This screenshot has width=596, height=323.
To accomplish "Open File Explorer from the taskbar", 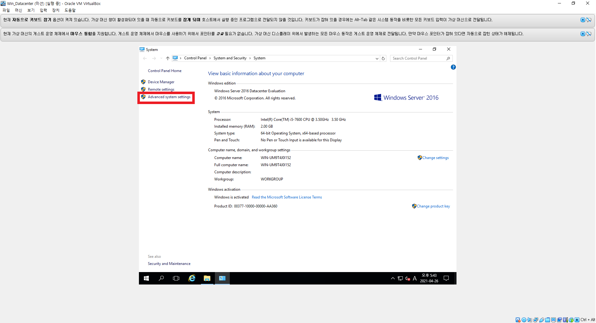I will (x=207, y=278).
